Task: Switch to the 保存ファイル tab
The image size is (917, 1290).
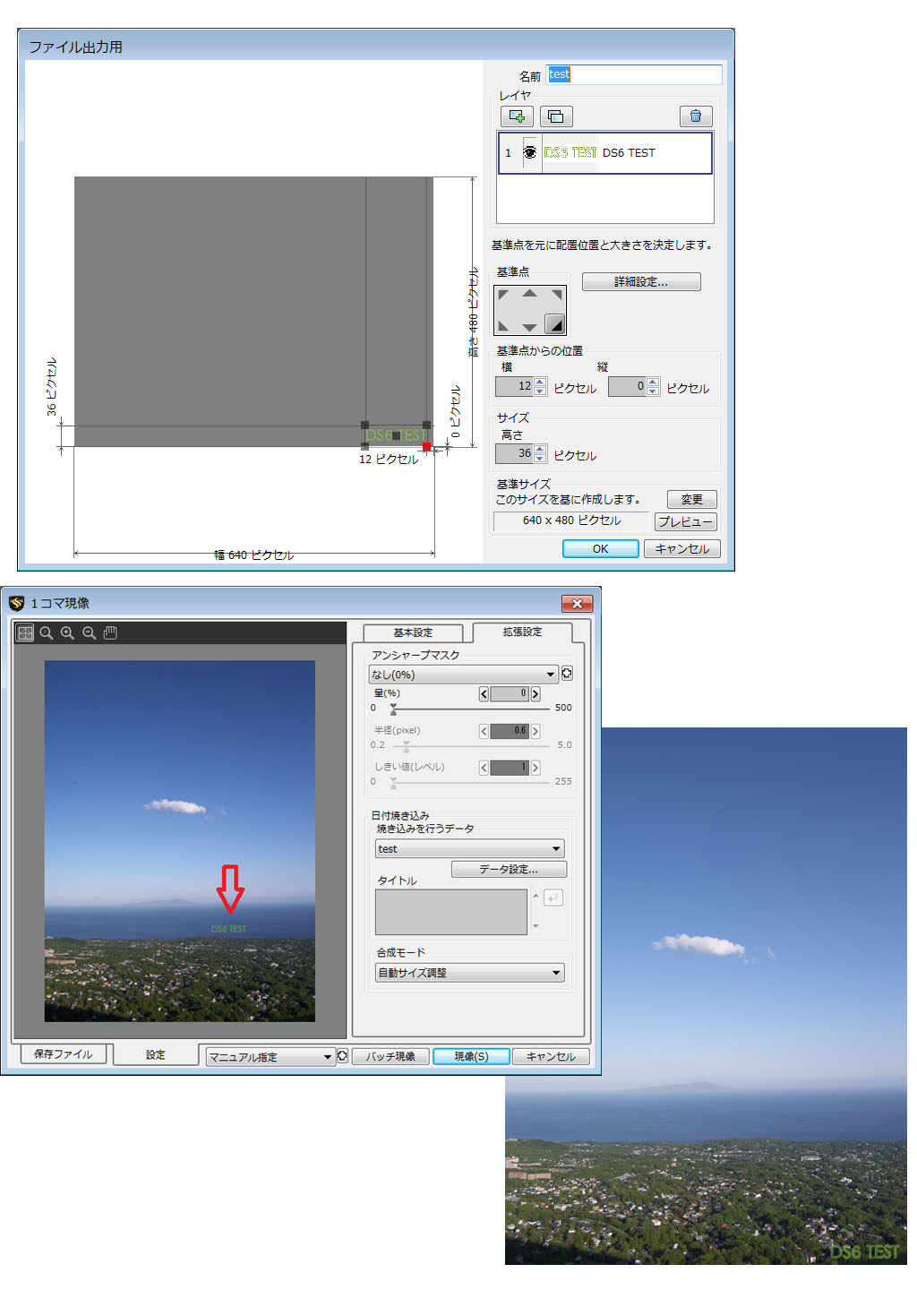Action: coord(63,1054)
